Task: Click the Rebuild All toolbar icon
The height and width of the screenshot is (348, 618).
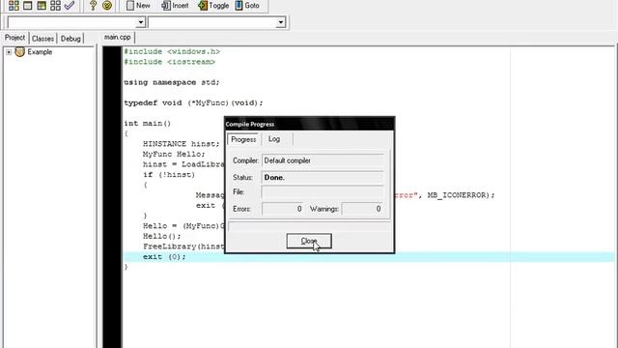Action: [x=55, y=6]
